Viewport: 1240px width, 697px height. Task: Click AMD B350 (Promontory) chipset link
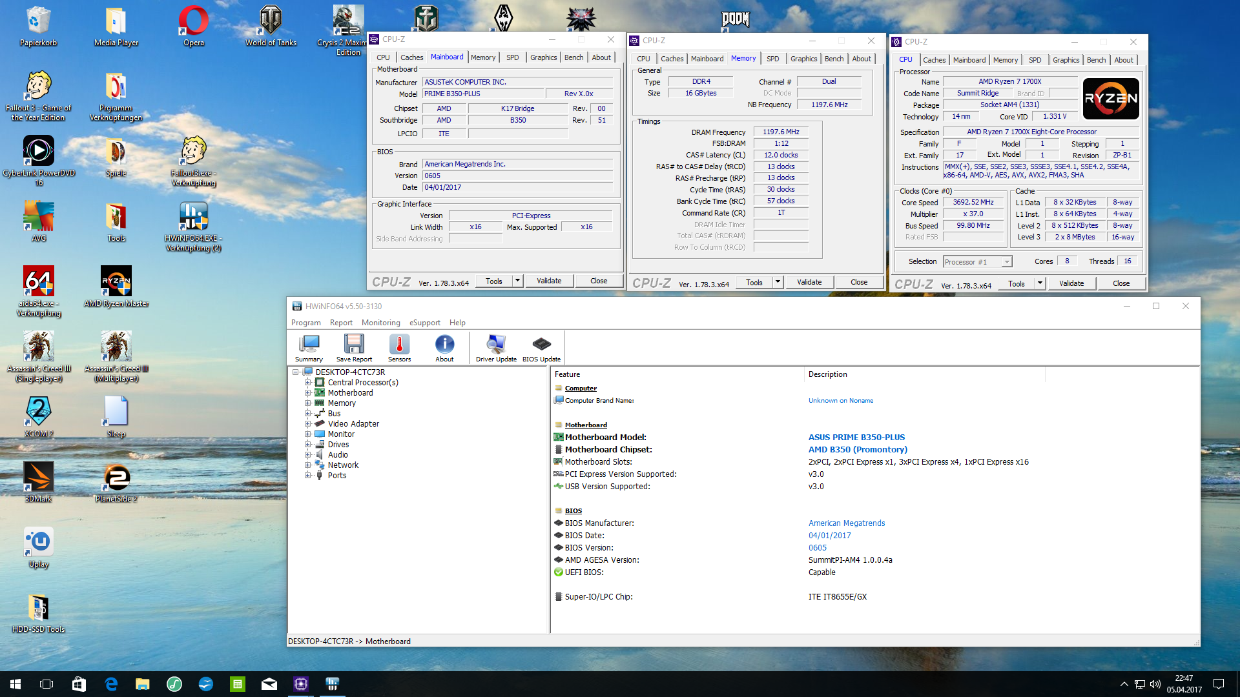858,450
